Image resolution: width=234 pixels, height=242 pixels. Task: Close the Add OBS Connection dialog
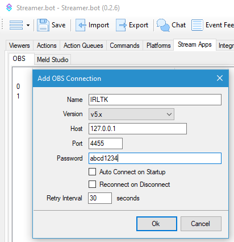point(220,78)
